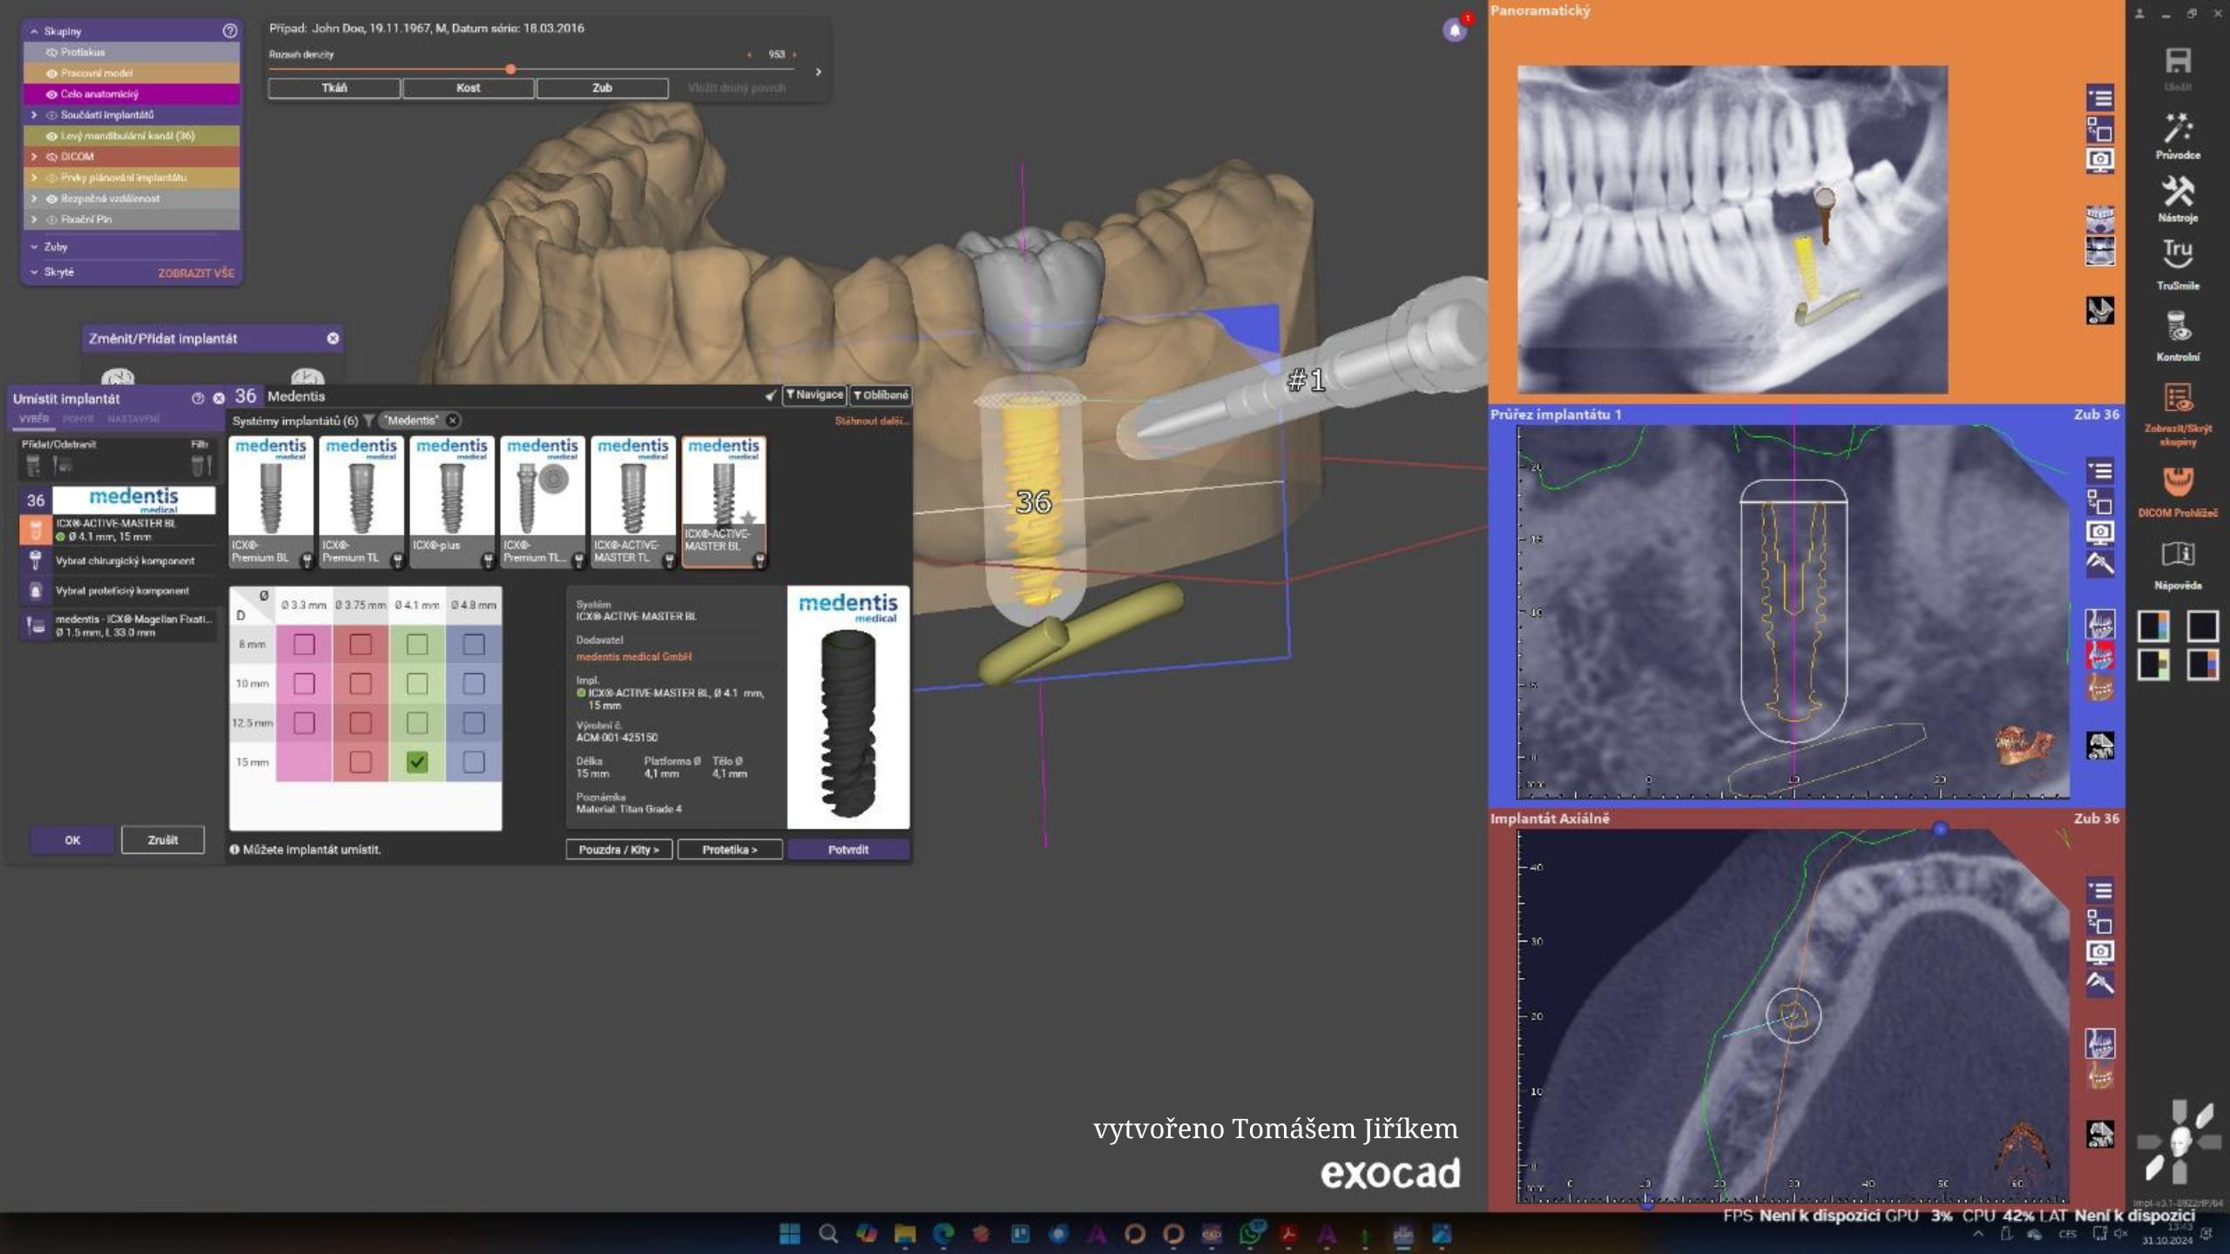Open Microsoft Edge from the taskbar
This screenshot has width=2230, height=1254.
point(943,1233)
